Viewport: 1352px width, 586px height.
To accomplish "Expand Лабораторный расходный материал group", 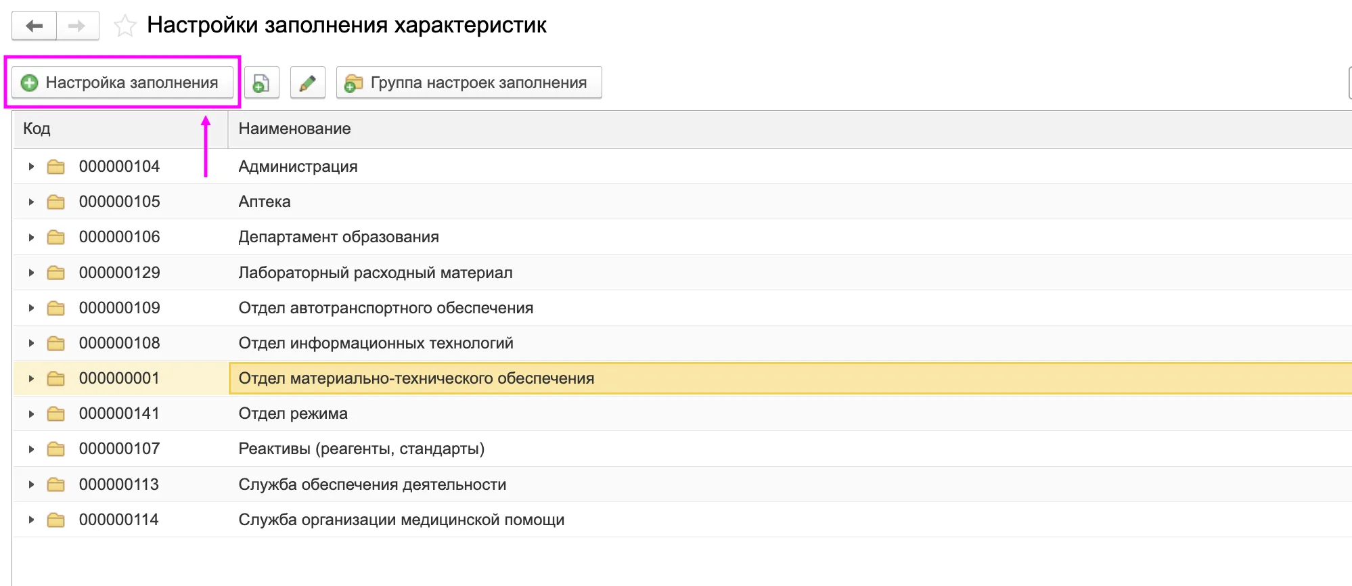I will 31,273.
